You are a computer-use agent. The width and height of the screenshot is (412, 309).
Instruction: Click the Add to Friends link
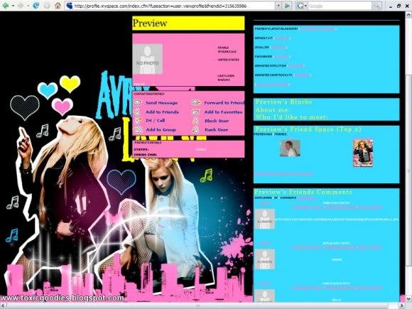tap(162, 112)
